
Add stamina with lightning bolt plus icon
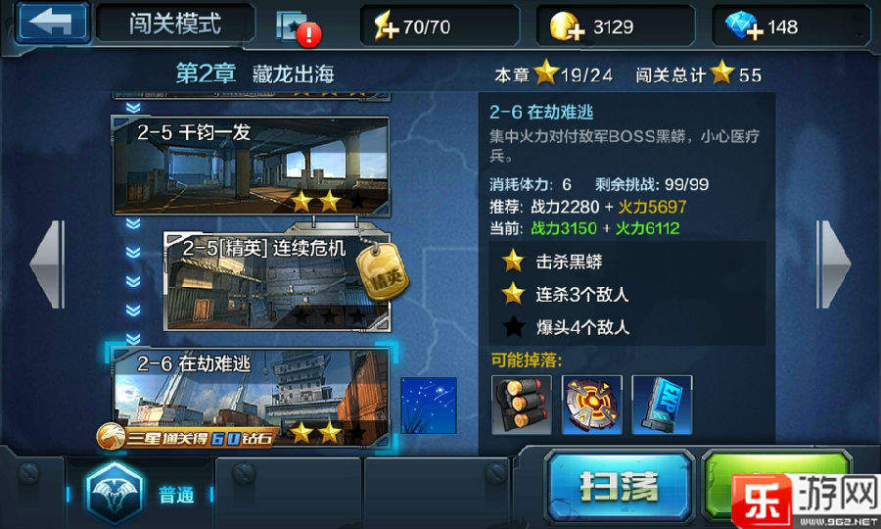click(386, 26)
